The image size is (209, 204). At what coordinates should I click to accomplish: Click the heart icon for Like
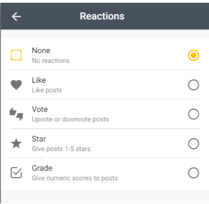point(16,85)
